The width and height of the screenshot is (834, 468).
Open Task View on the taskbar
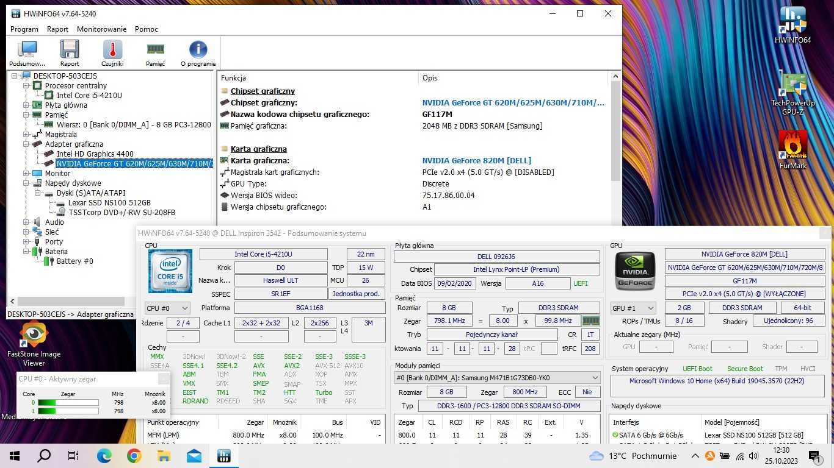pyautogui.click(x=73, y=456)
